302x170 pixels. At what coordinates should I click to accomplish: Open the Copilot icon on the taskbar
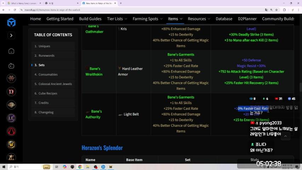(x=64, y=167)
